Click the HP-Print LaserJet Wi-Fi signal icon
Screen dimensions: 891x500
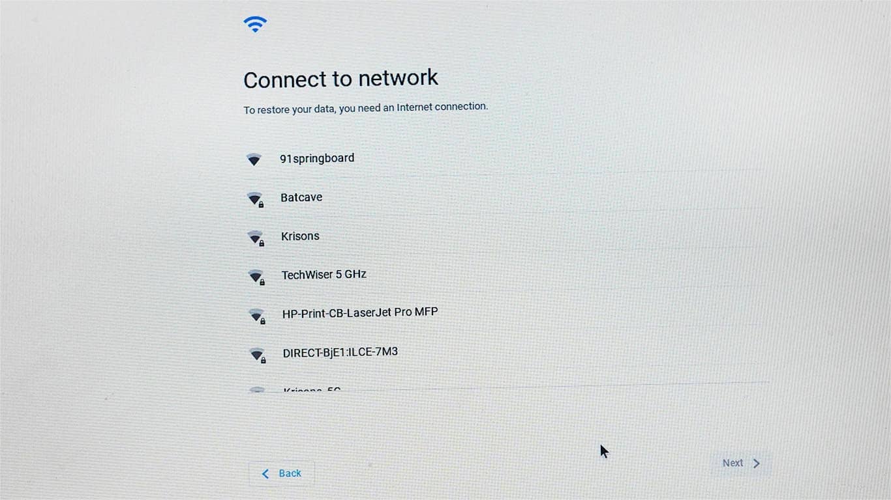pos(257,316)
